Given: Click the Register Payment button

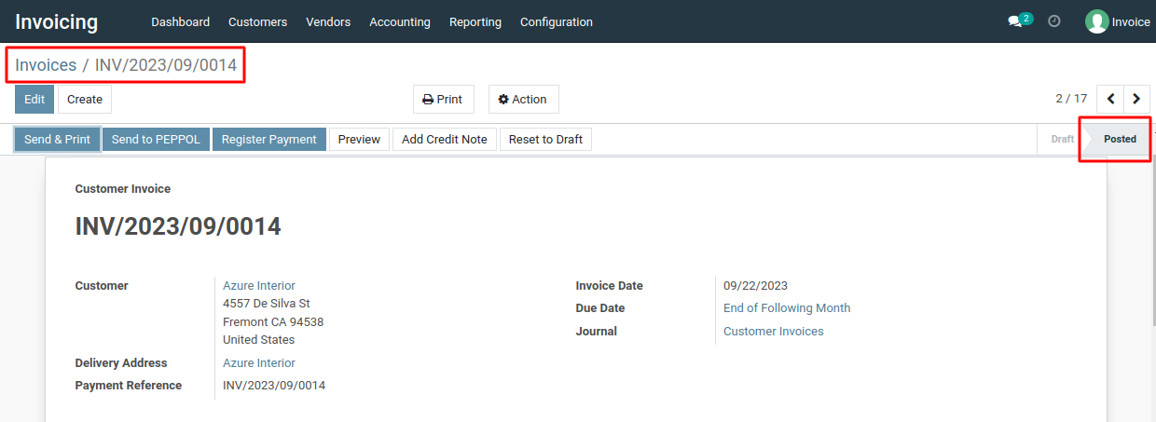Looking at the screenshot, I should [x=269, y=140].
